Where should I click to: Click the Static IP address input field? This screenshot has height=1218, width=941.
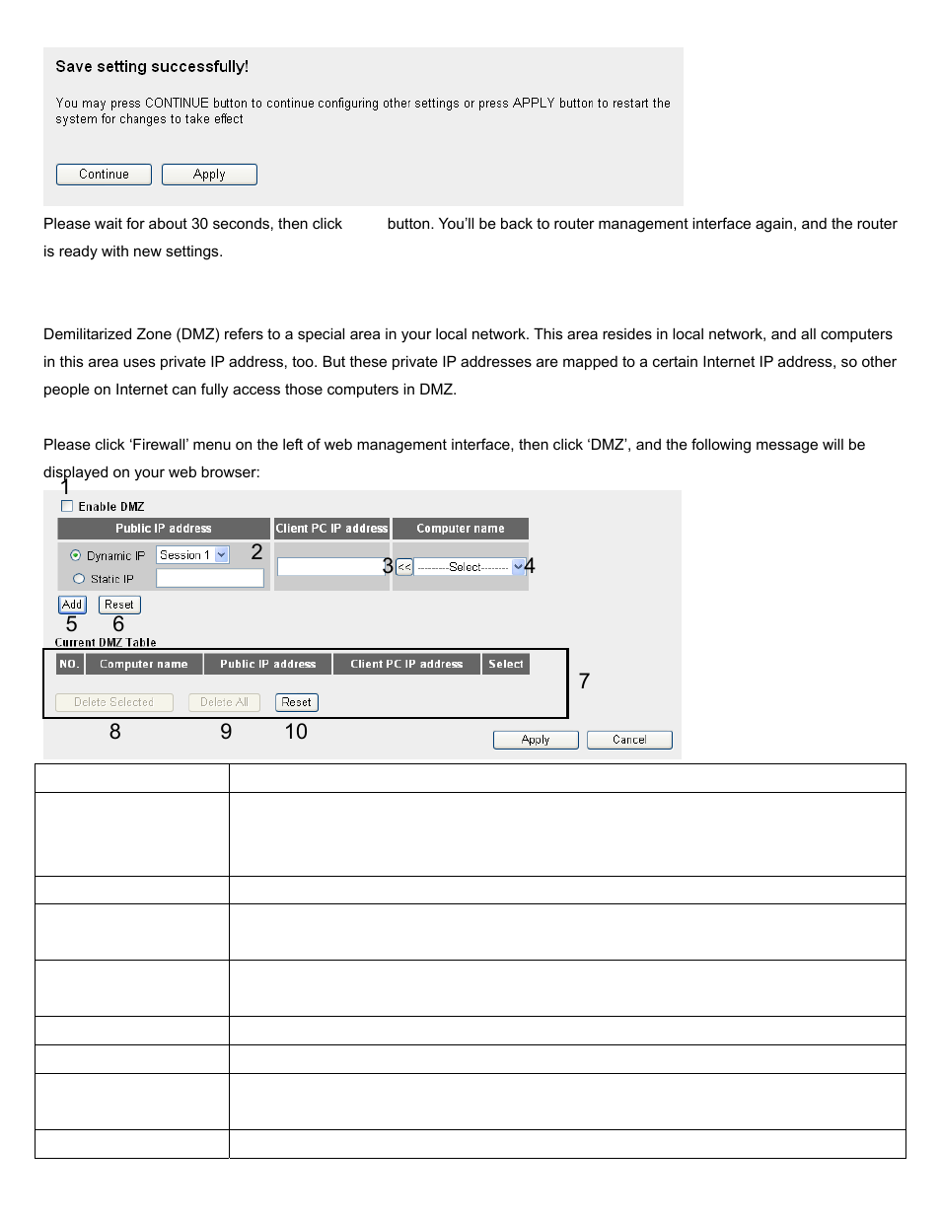pos(210,579)
